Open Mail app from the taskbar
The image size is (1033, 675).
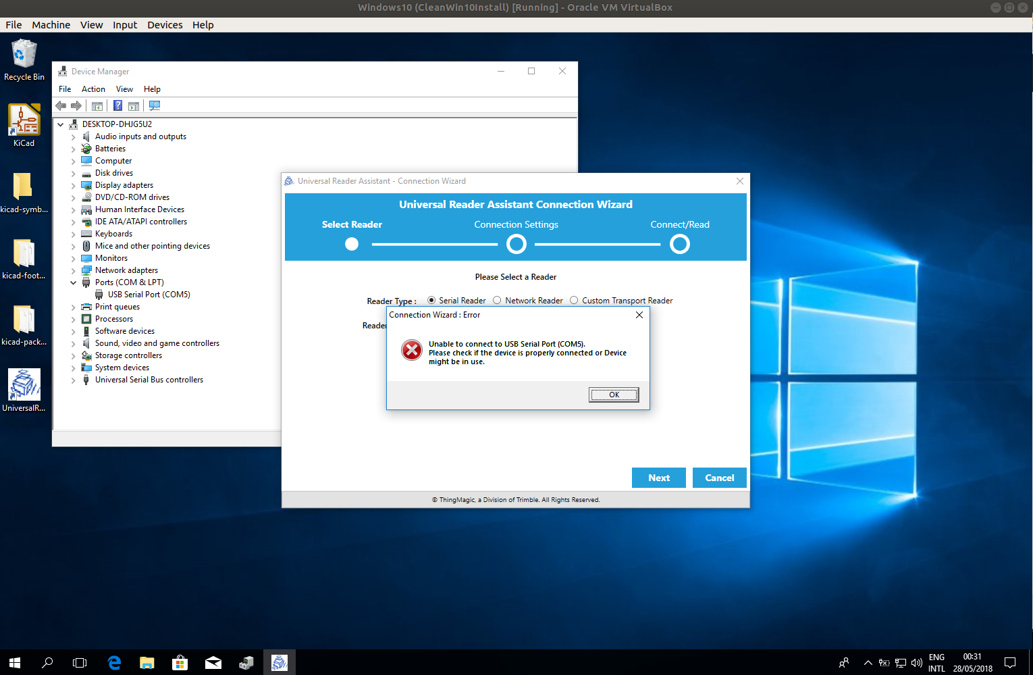pyautogui.click(x=213, y=663)
